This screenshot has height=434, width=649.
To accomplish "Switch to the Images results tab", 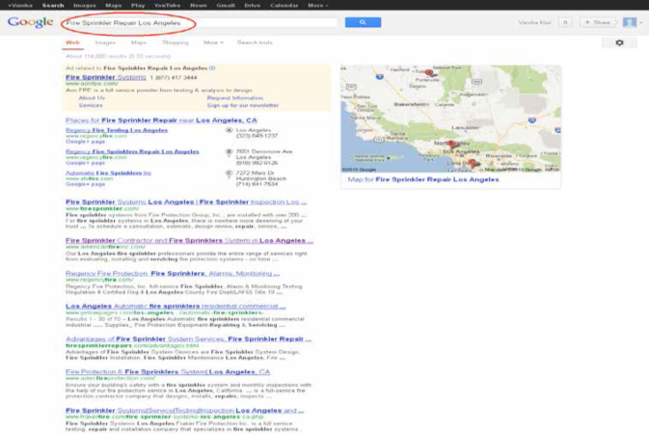I will point(105,42).
